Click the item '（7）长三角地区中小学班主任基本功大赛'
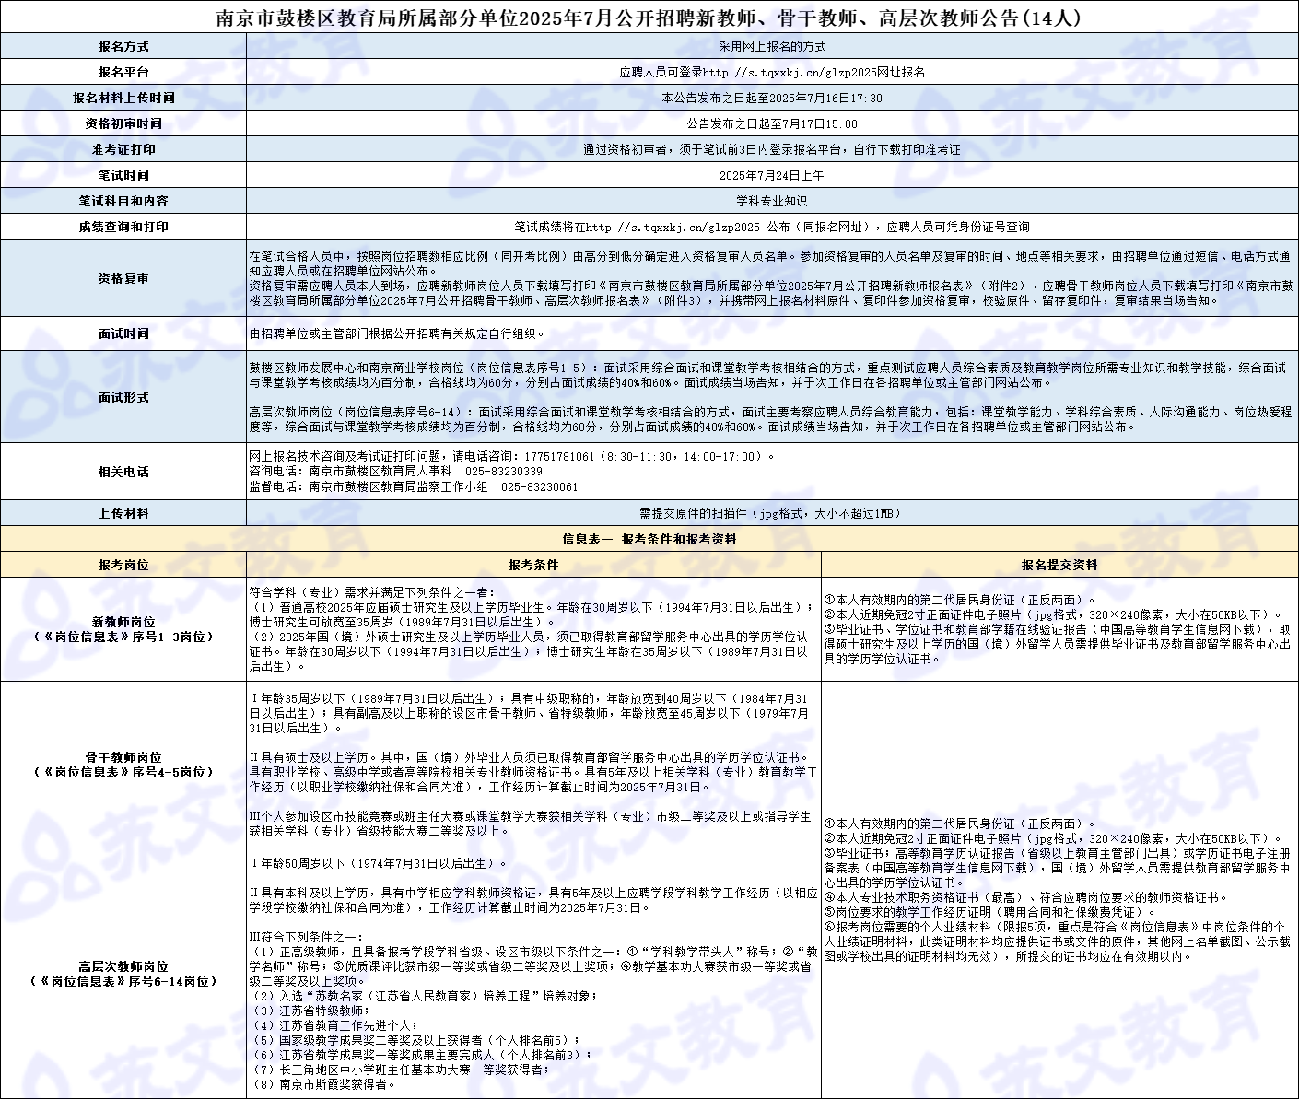 400,1070
